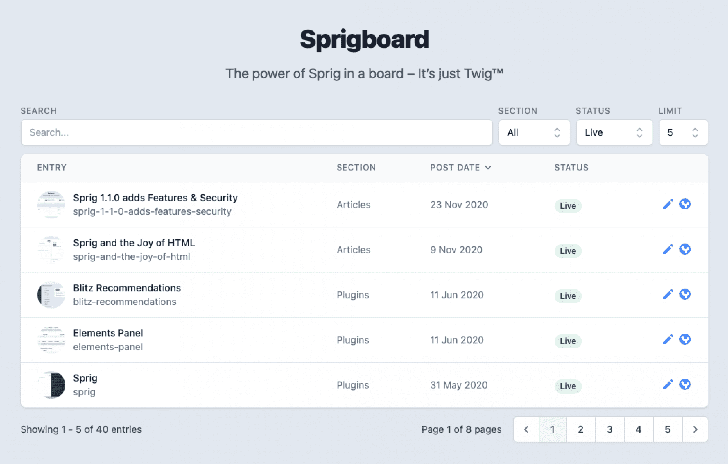Edit Elements Panel with pencil icon
The image size is (728, 464).
(668, 339)
